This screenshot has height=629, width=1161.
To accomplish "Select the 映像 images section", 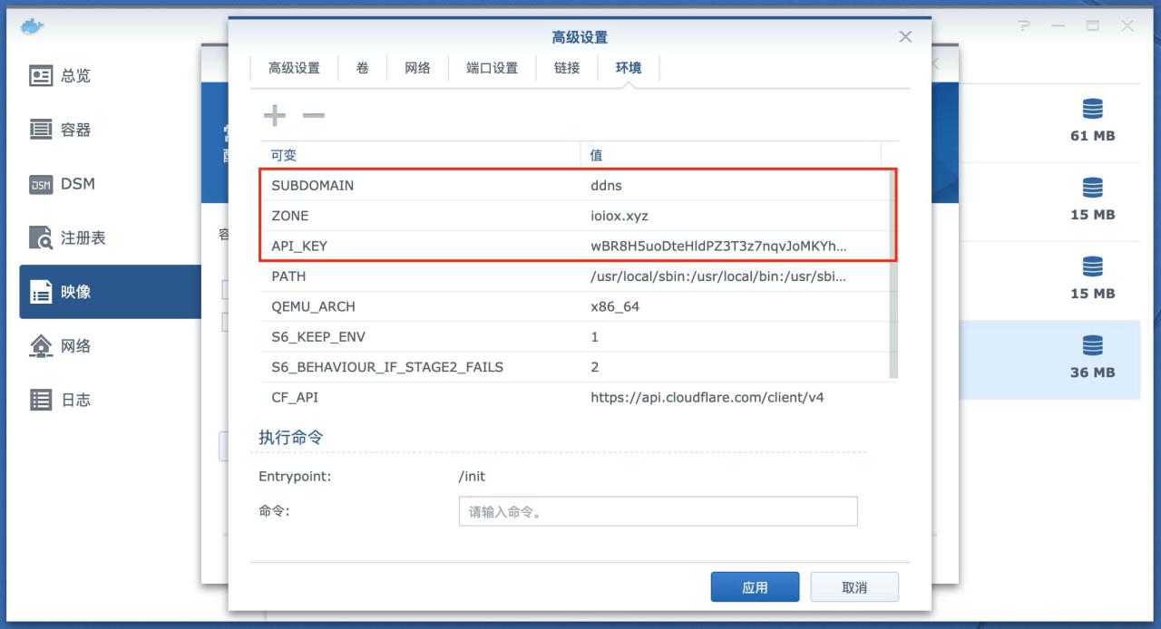I will tap(76, 291).
